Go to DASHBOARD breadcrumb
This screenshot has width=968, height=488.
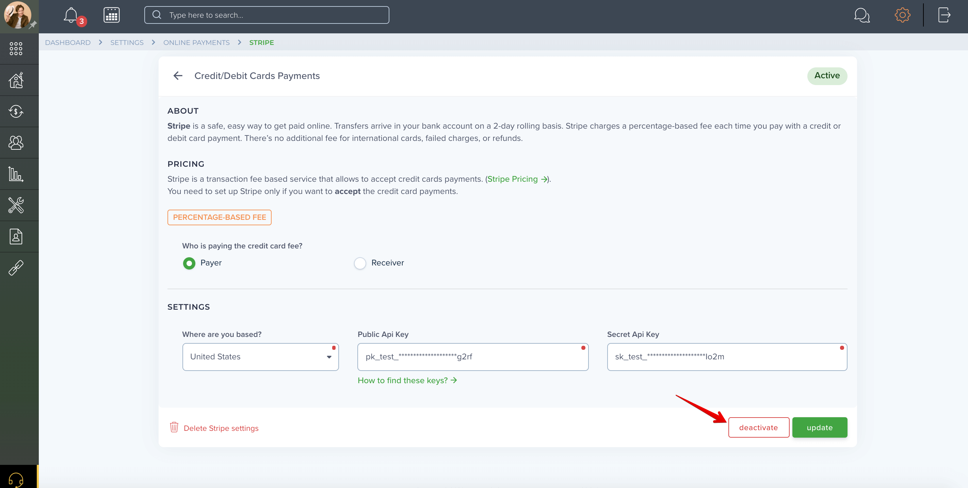pyautogui.click(x=68, y=43)
